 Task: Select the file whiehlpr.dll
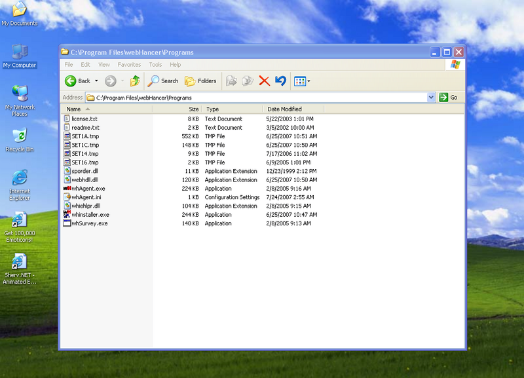[x=86, y=206]
